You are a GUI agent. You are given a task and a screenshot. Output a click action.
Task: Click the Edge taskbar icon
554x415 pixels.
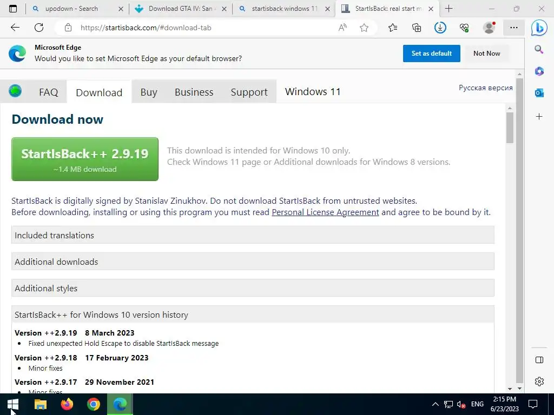pos(120,404)
